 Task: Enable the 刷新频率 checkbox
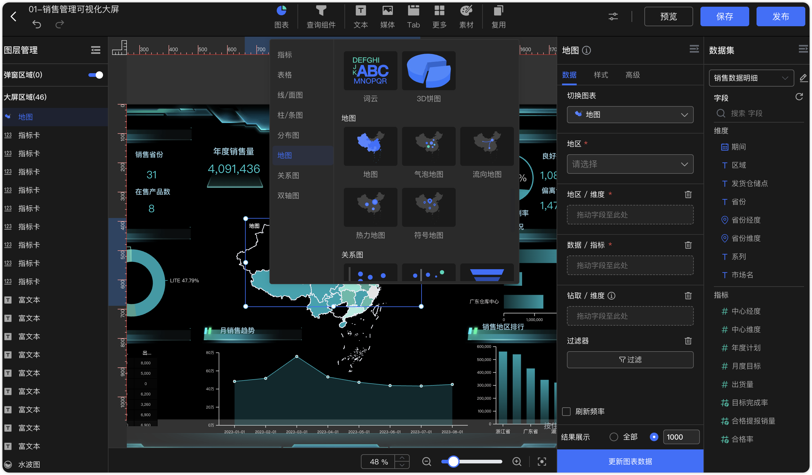coord(566,412)
